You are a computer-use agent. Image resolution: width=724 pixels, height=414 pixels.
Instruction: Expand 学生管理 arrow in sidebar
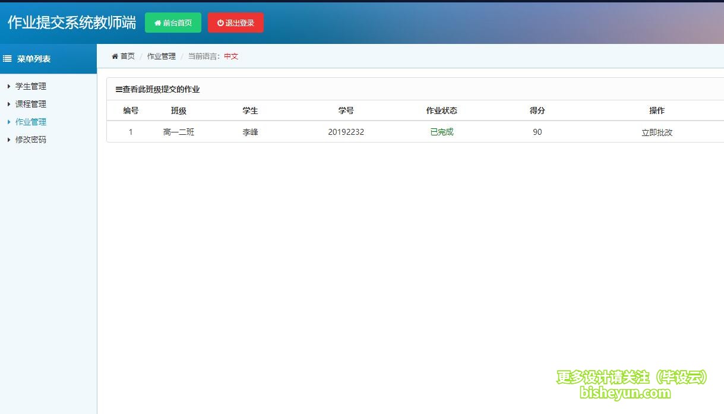pyautogui.click(x=9, y=86)
